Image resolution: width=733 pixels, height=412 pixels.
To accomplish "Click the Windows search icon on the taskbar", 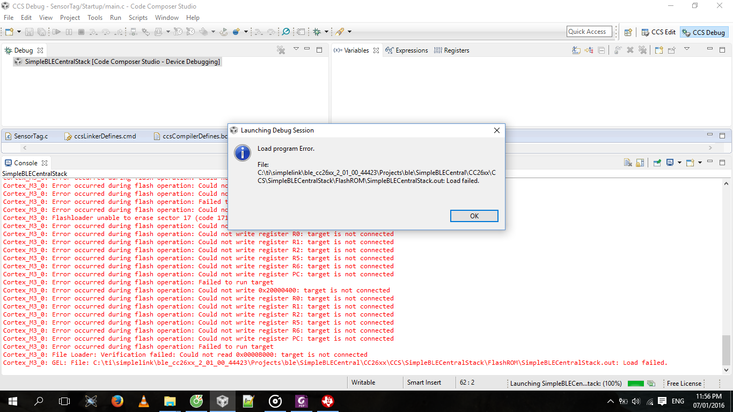I will click(39, 401).
